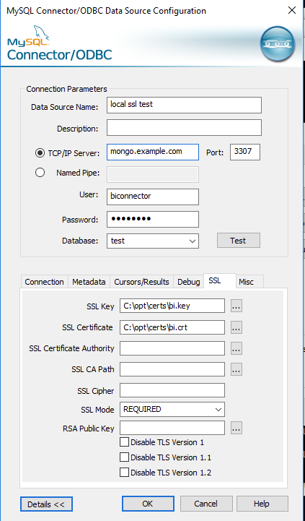Select the Named Pipe radio button
This screenshot has height=521, width=305.
[x=40, y=173]
